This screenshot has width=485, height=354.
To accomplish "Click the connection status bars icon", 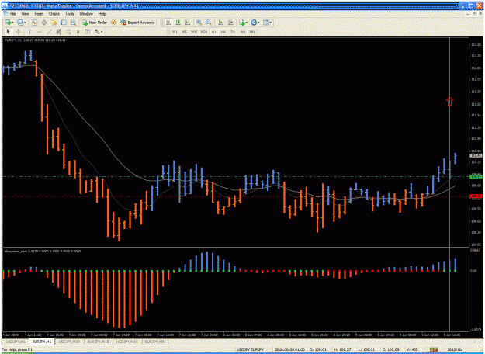I will tap(434, 349).
